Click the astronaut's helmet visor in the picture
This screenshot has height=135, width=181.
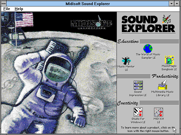(x=59, y=69)
